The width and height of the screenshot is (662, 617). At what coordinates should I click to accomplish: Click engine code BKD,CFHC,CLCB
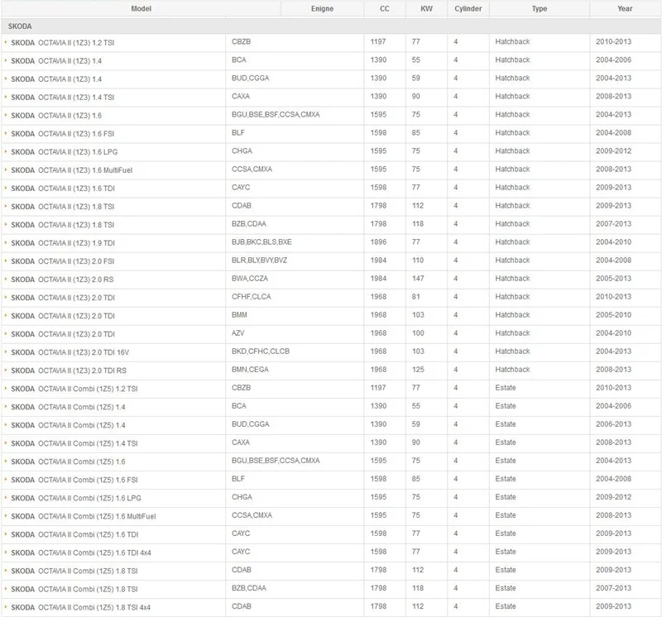(261, 351)
